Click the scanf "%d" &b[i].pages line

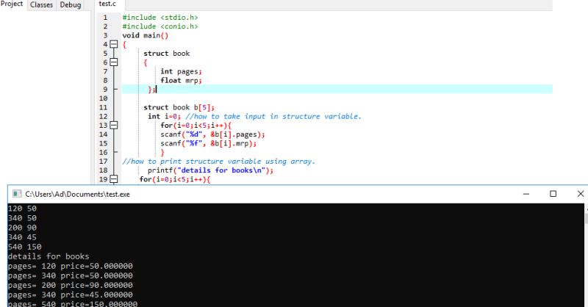tap(212, 134)
